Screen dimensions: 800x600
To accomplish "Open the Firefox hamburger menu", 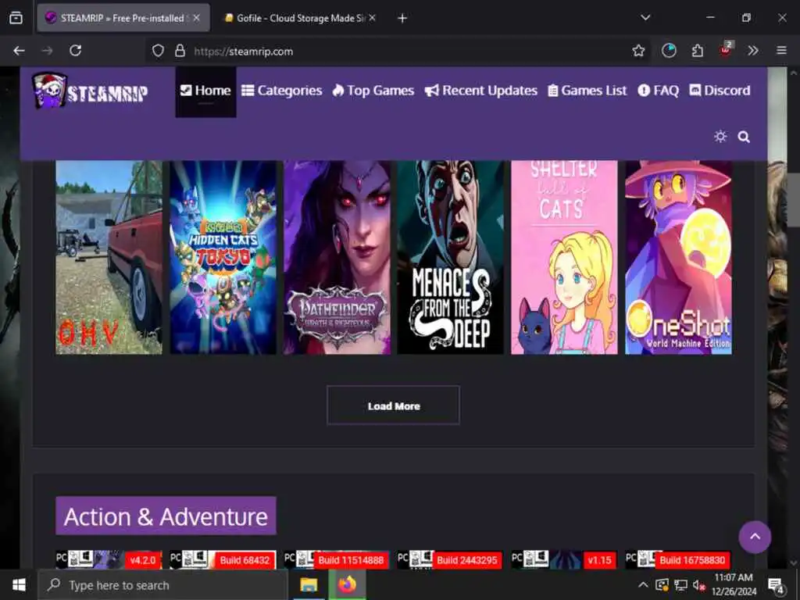I will (781, 51).
